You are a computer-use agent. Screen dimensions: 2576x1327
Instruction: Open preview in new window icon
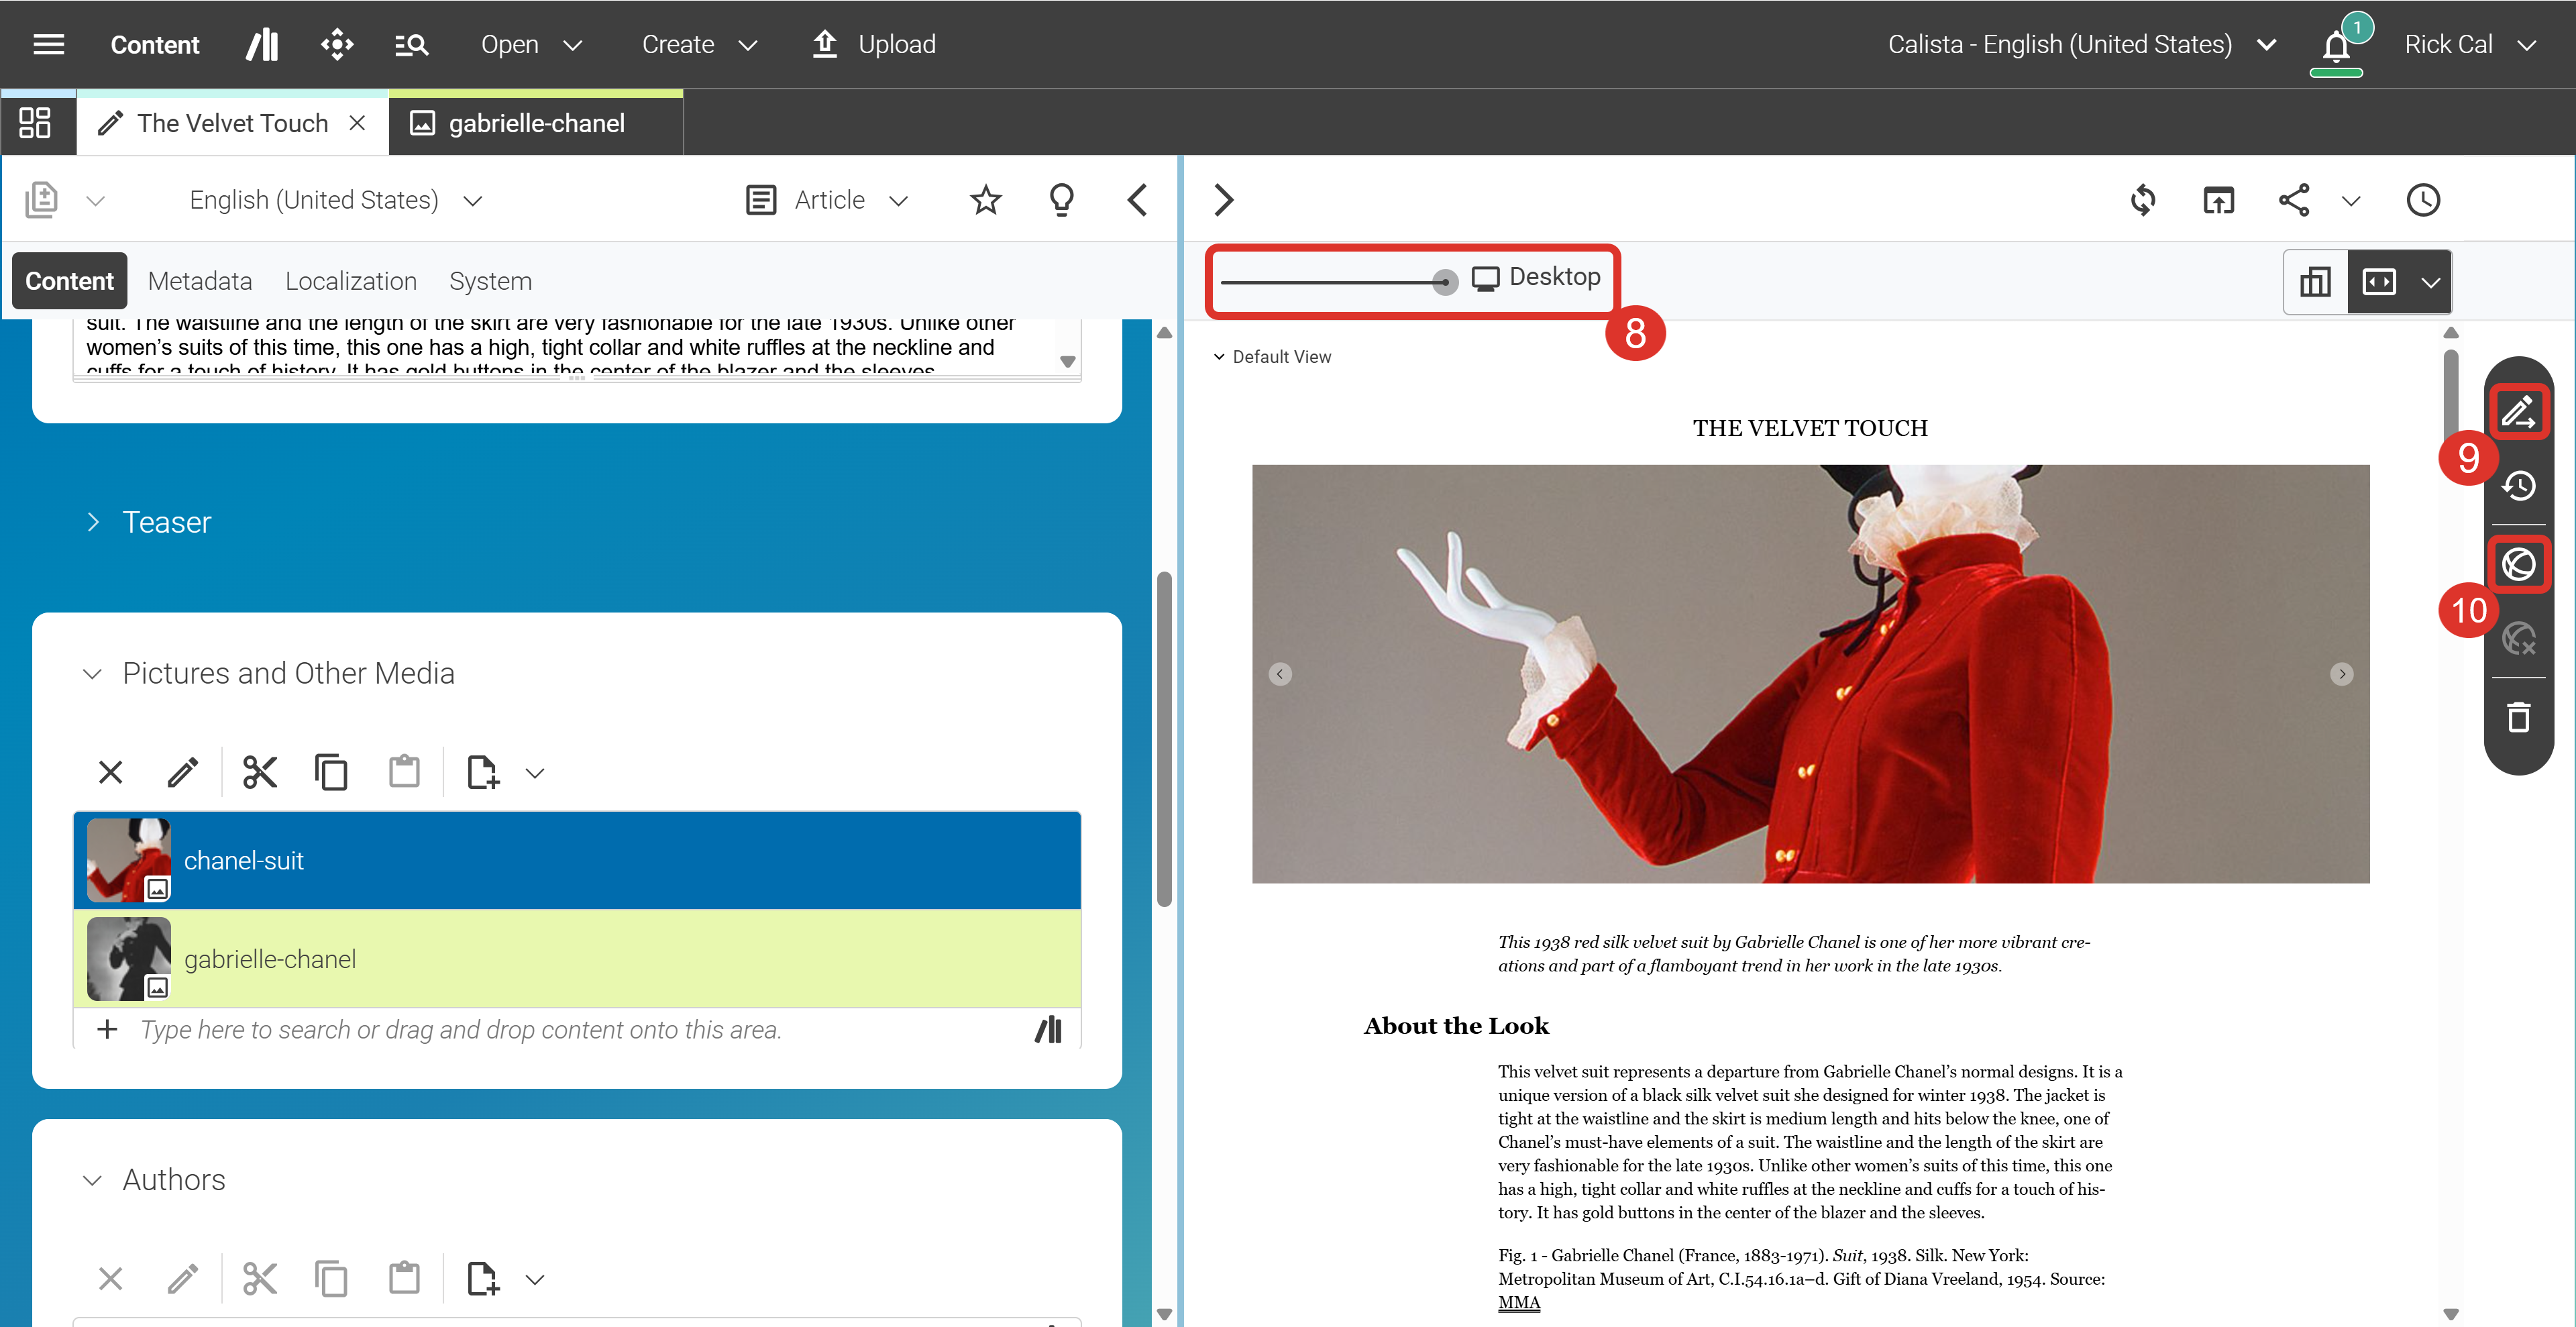2218,200
